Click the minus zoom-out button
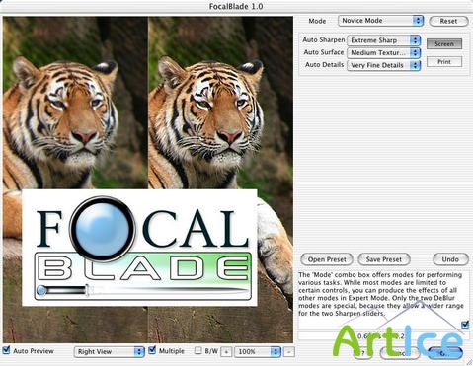 pyautogui.click(x=288, y=352)
